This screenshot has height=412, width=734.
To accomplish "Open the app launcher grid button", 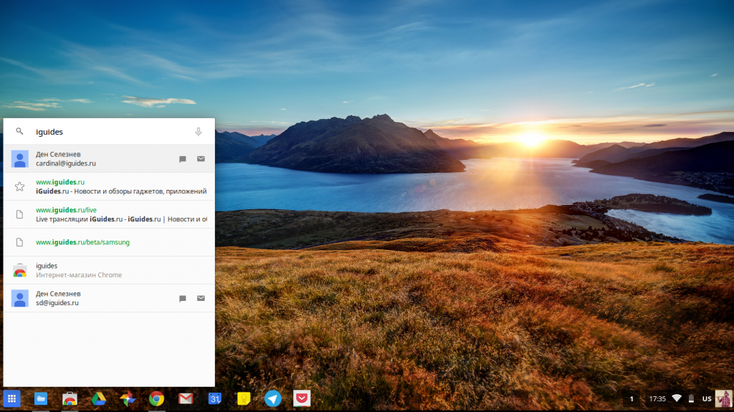I will pos(12,398).
